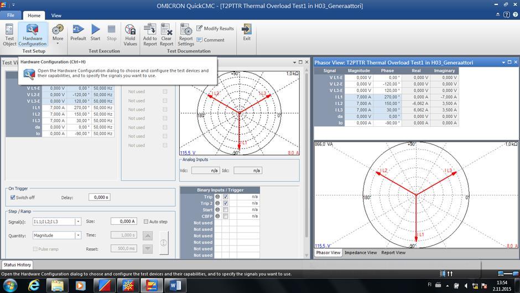The image size is (520, 293).
Task: Open the Test Object tool
Action: [x=9, y=35]
